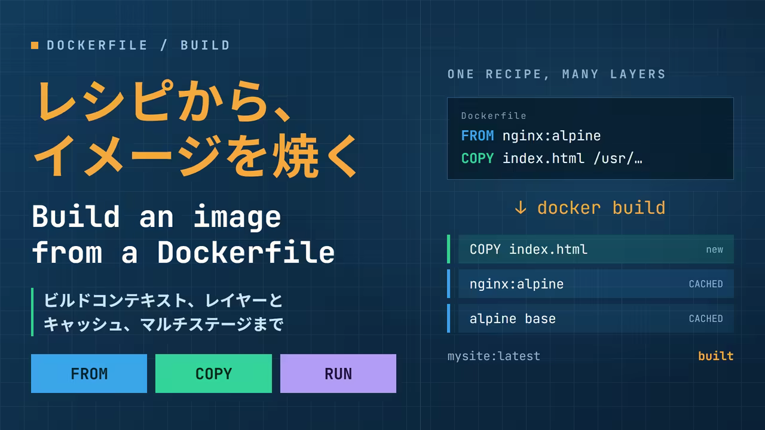Click the "Build an image" heading line
Screen dimensions: 765x430
[x=157, y=216]
